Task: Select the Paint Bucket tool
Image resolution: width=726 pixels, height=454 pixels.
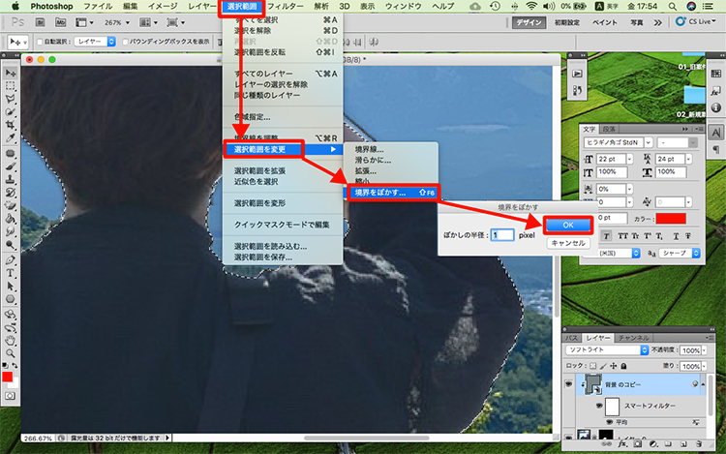Action: point(11,219)
